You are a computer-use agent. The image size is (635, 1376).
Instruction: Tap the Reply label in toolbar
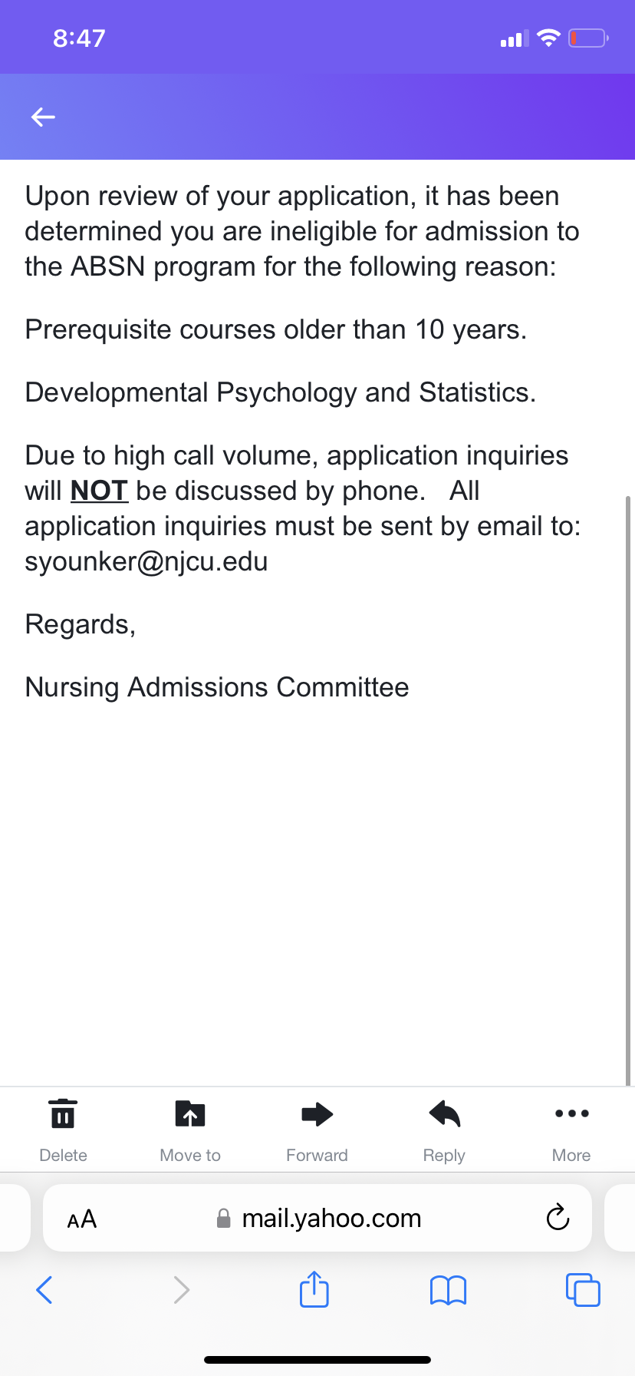point(444,1156)
